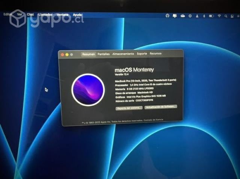
Task: Open the cloud icon in the menu bar
Action: pyautogui.click(x=183, y=16)
